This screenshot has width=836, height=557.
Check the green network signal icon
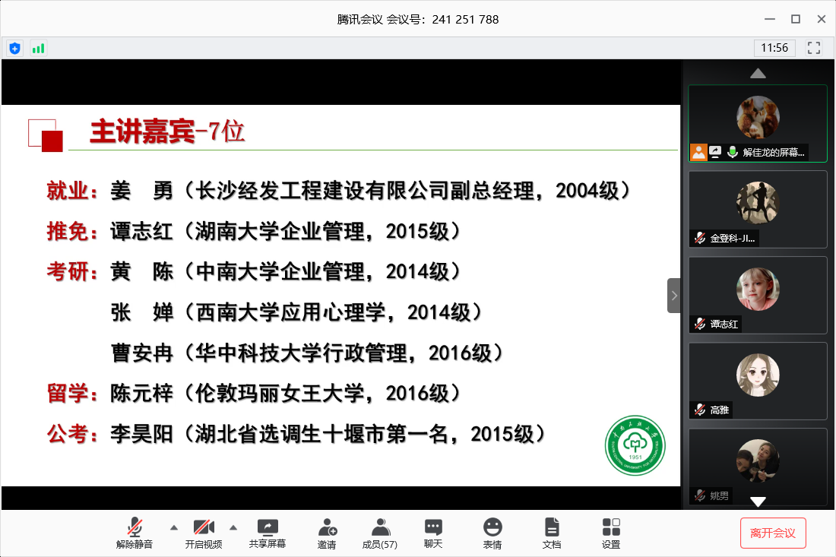click(x=38, y=48)
